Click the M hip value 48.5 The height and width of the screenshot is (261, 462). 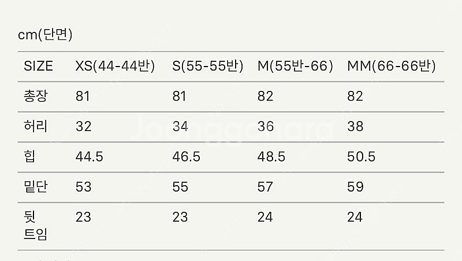coord(271,157)
